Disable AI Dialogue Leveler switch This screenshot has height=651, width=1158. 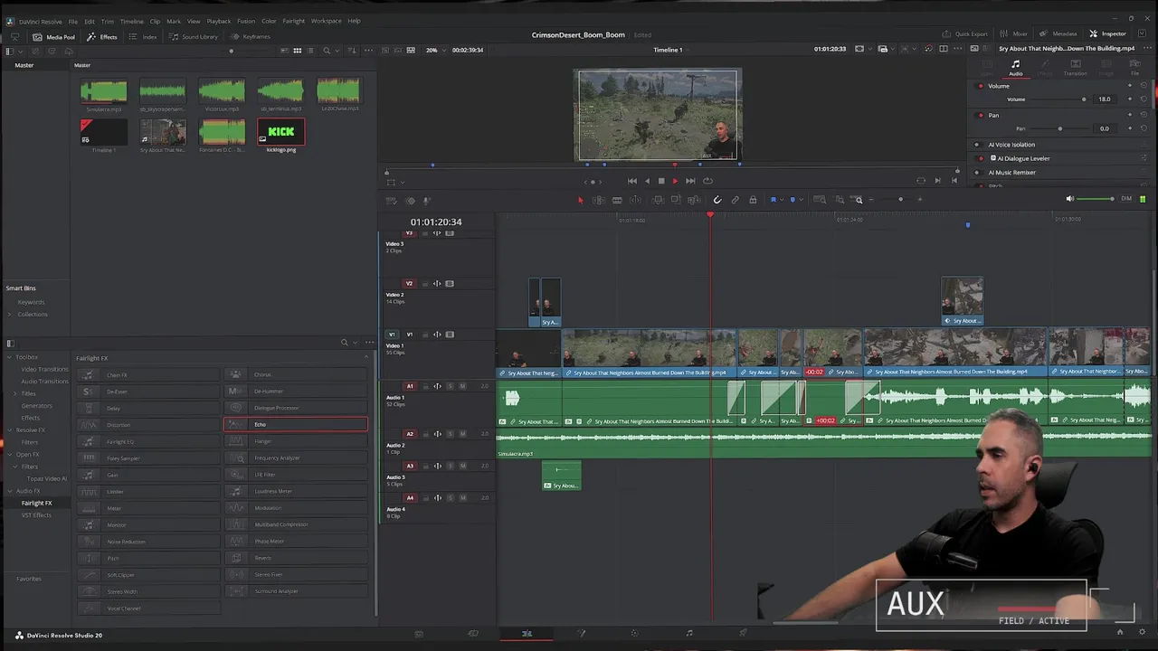pos(981,158)
